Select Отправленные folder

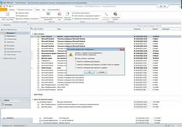(x=12, y=39)
